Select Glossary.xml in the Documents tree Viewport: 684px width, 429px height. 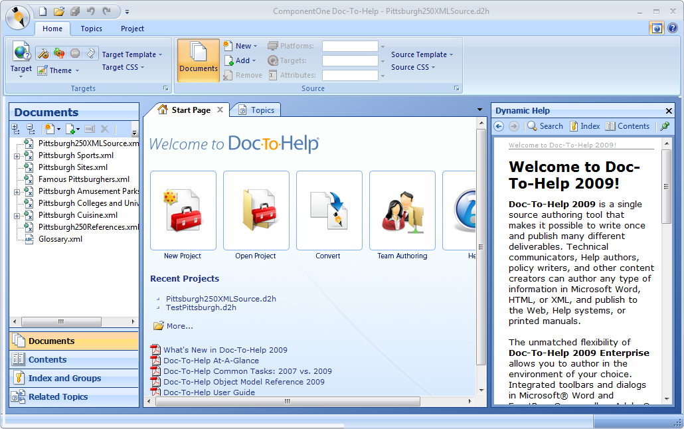(x=60, y=239)
